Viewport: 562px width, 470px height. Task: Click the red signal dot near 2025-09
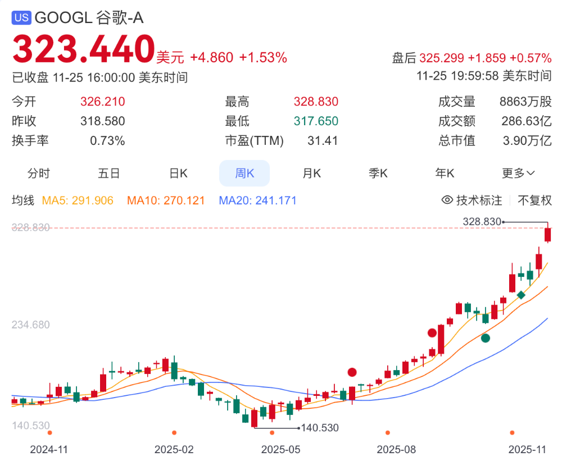pyautogui.click(x=432, y=333)
